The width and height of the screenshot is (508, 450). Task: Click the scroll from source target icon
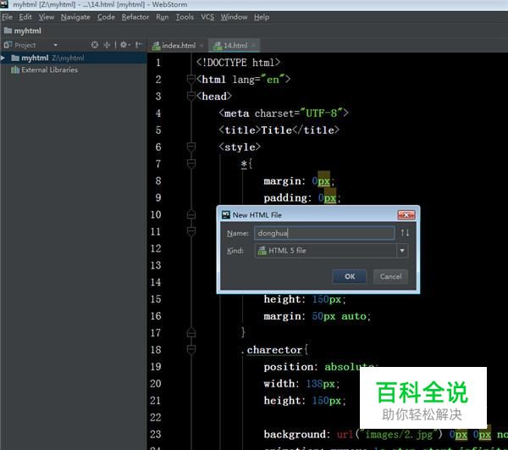(94, 45)
